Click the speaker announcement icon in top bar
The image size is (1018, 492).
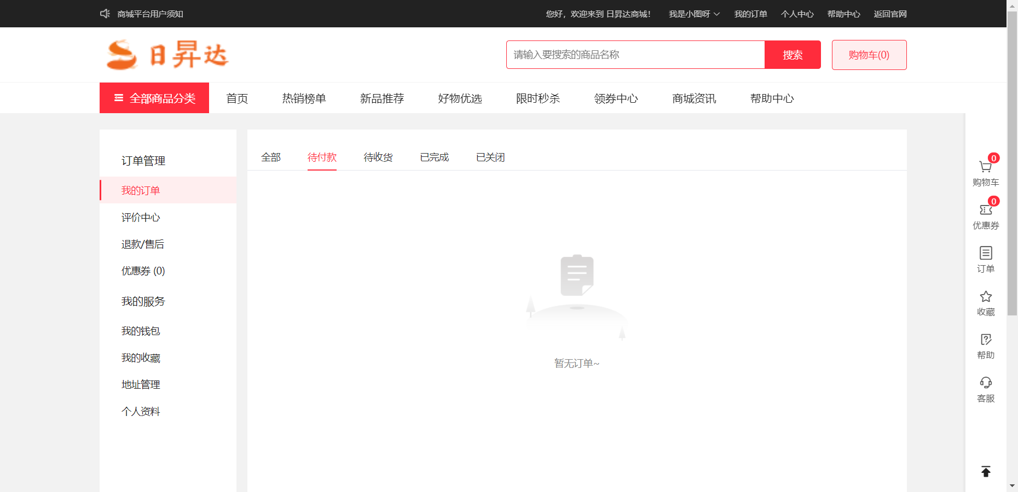[105, 14]
